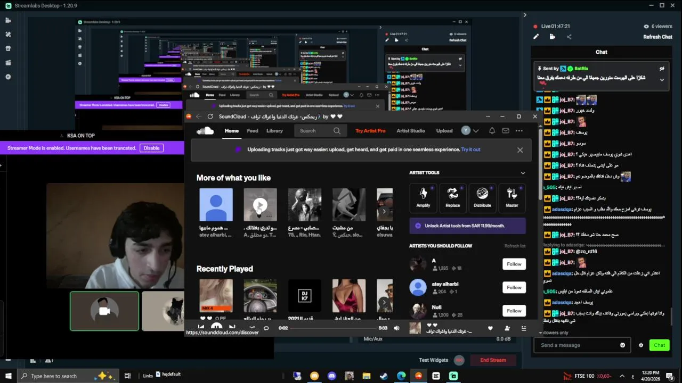Click Try Artist Pro
This screenshot has height=383, width=682.
click(370, 131)
